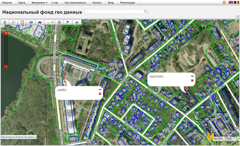Viewport: 240px width, 146px height.
Task: Open the RSS feed icon
Action: click(x=224, y=2)
